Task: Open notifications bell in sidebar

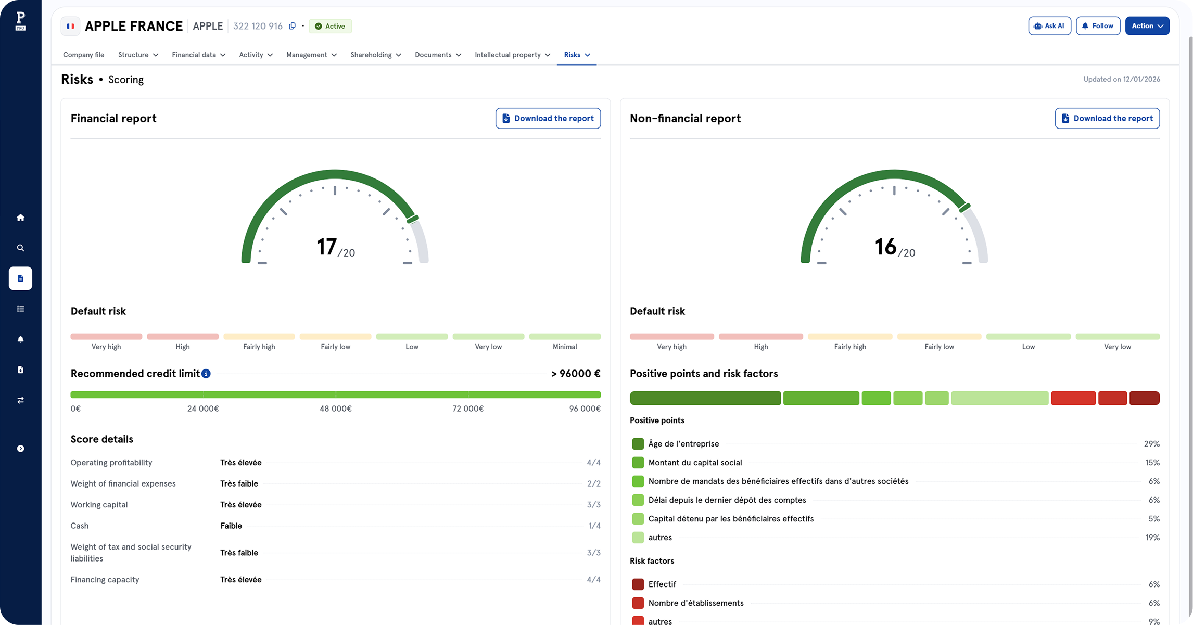Action: pos(20,339)
